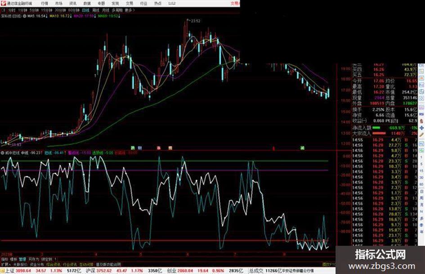Select the 周线 weekly period tab
Image resolution: width=425 pixels, height=274 pixels.
click(96, 10)
